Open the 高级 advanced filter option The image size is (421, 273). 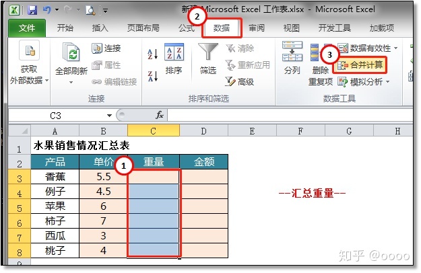(239, 82)
